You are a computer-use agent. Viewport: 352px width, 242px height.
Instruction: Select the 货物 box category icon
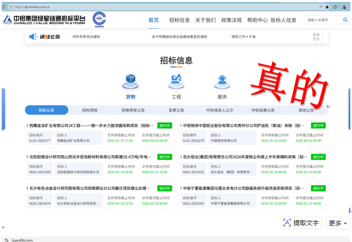click(x=131, y=82)
